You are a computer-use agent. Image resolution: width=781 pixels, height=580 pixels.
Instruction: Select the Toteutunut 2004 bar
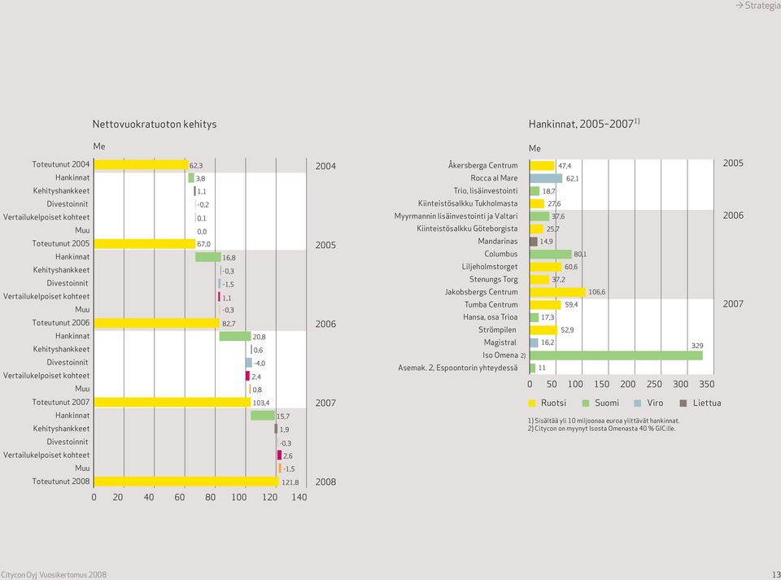click(x=141, y=164)
